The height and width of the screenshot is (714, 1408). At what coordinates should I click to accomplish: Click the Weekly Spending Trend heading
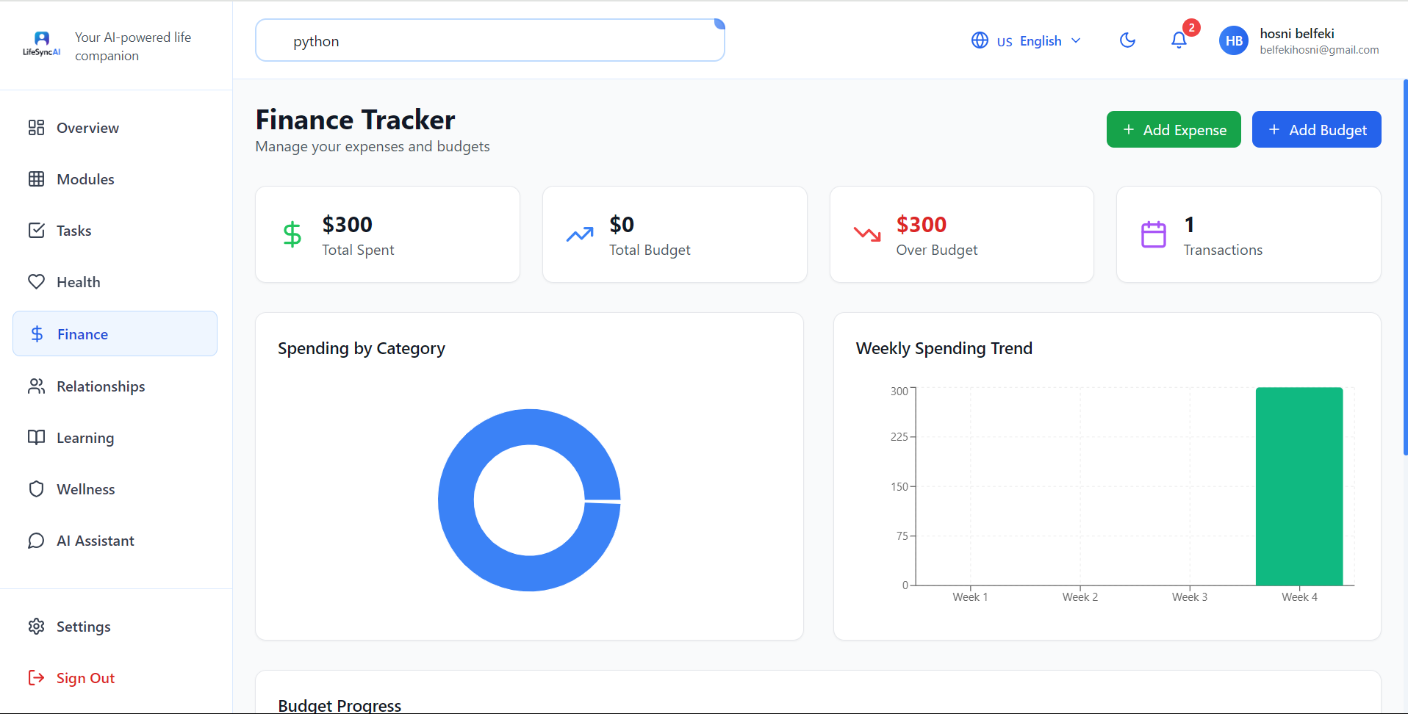944,348
